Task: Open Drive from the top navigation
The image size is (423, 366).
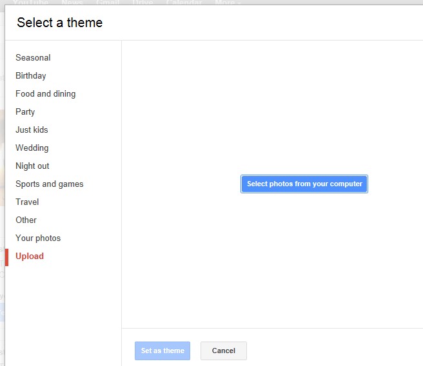Action: pos(143,3)
